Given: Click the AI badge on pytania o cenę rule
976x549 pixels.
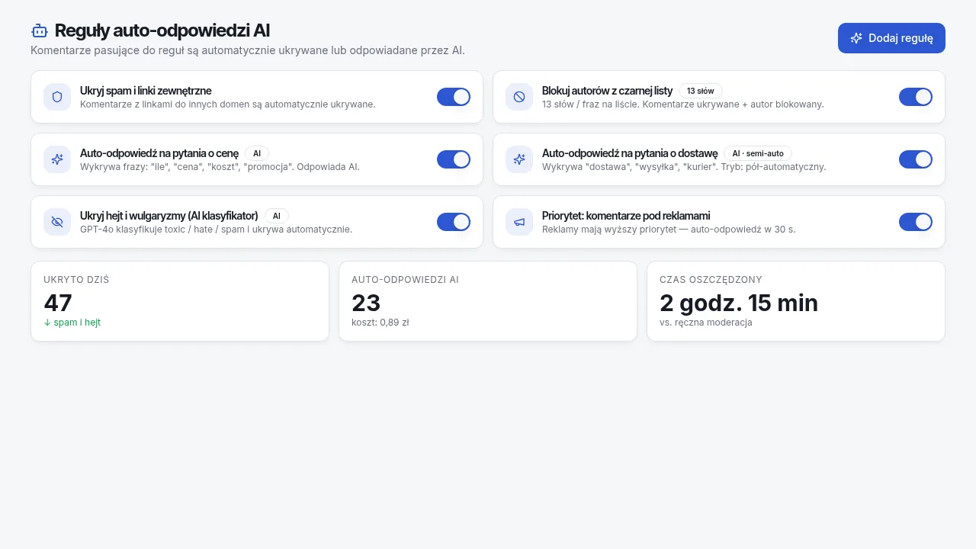Looking at the screenshot, I should tap(257, 153).
